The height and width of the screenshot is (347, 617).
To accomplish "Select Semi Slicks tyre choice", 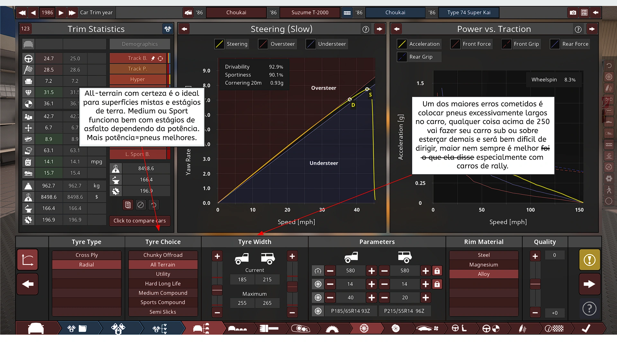I will click(x=163, y=312).
